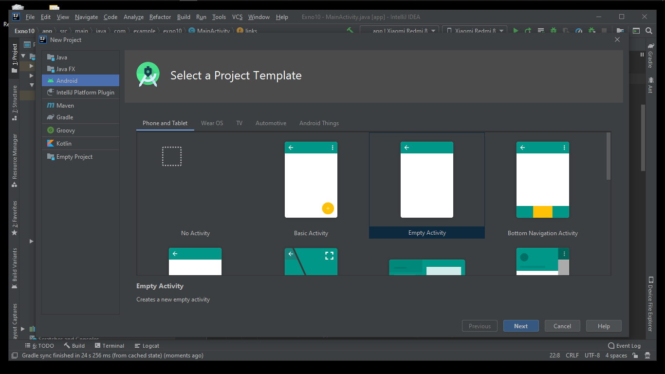This screenshot has height=374, width=665.
Task: Collapse the Exno10 node in Project tree
Action: [23, 56]
